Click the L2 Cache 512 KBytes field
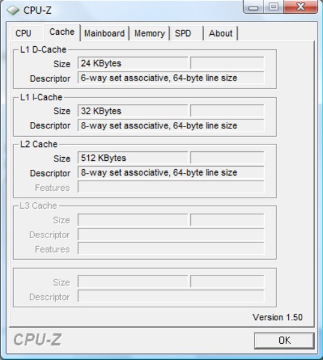This screenshot has width=323, height=360. coord(133,158)
